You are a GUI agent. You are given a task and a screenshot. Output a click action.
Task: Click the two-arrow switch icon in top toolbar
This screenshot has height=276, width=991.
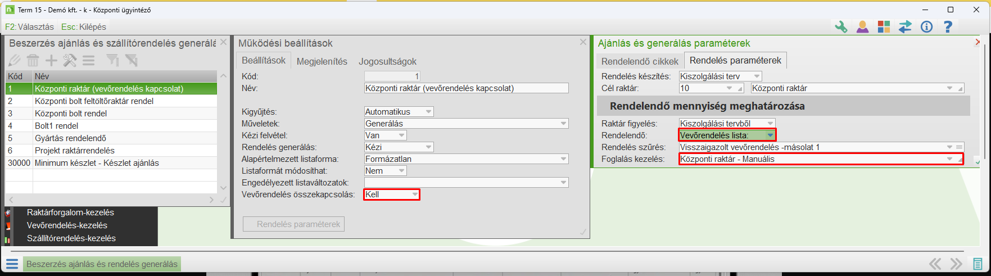(x=905, y=26)
